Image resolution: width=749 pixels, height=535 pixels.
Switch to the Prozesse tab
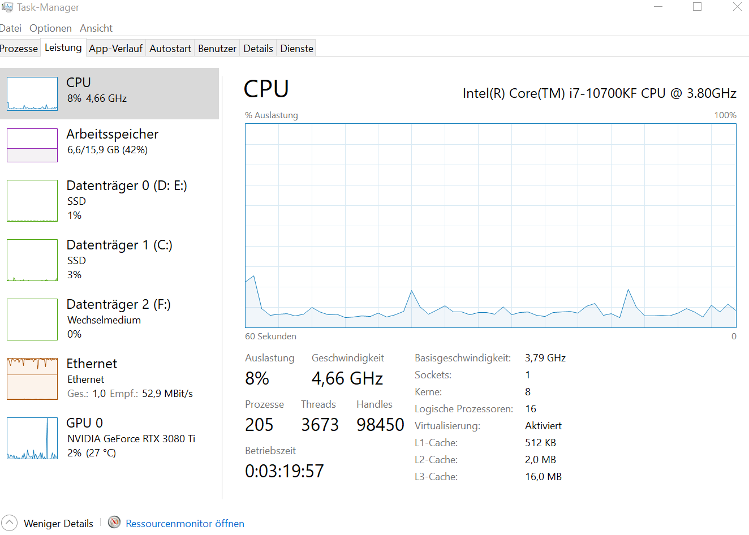pos(19,48)
